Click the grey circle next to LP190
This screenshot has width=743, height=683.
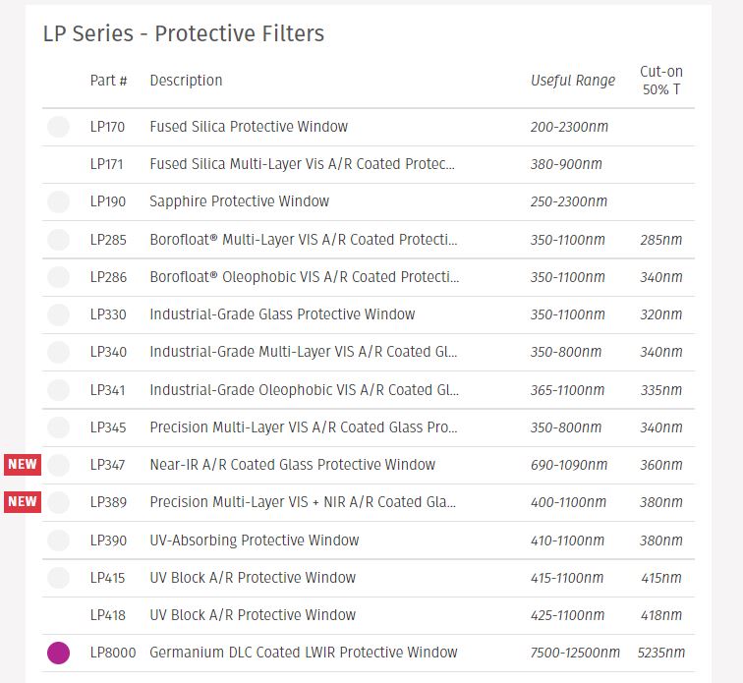(58, 201)
